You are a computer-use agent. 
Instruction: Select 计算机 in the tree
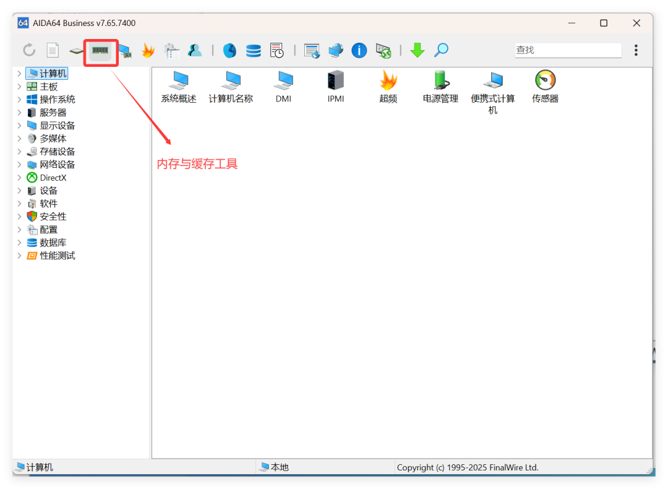coord(47,74)
